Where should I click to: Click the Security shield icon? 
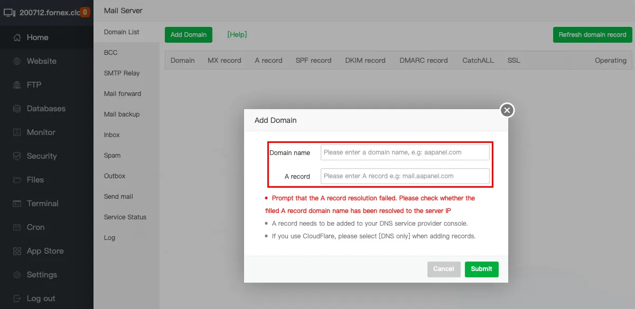(x=17, y=156)
